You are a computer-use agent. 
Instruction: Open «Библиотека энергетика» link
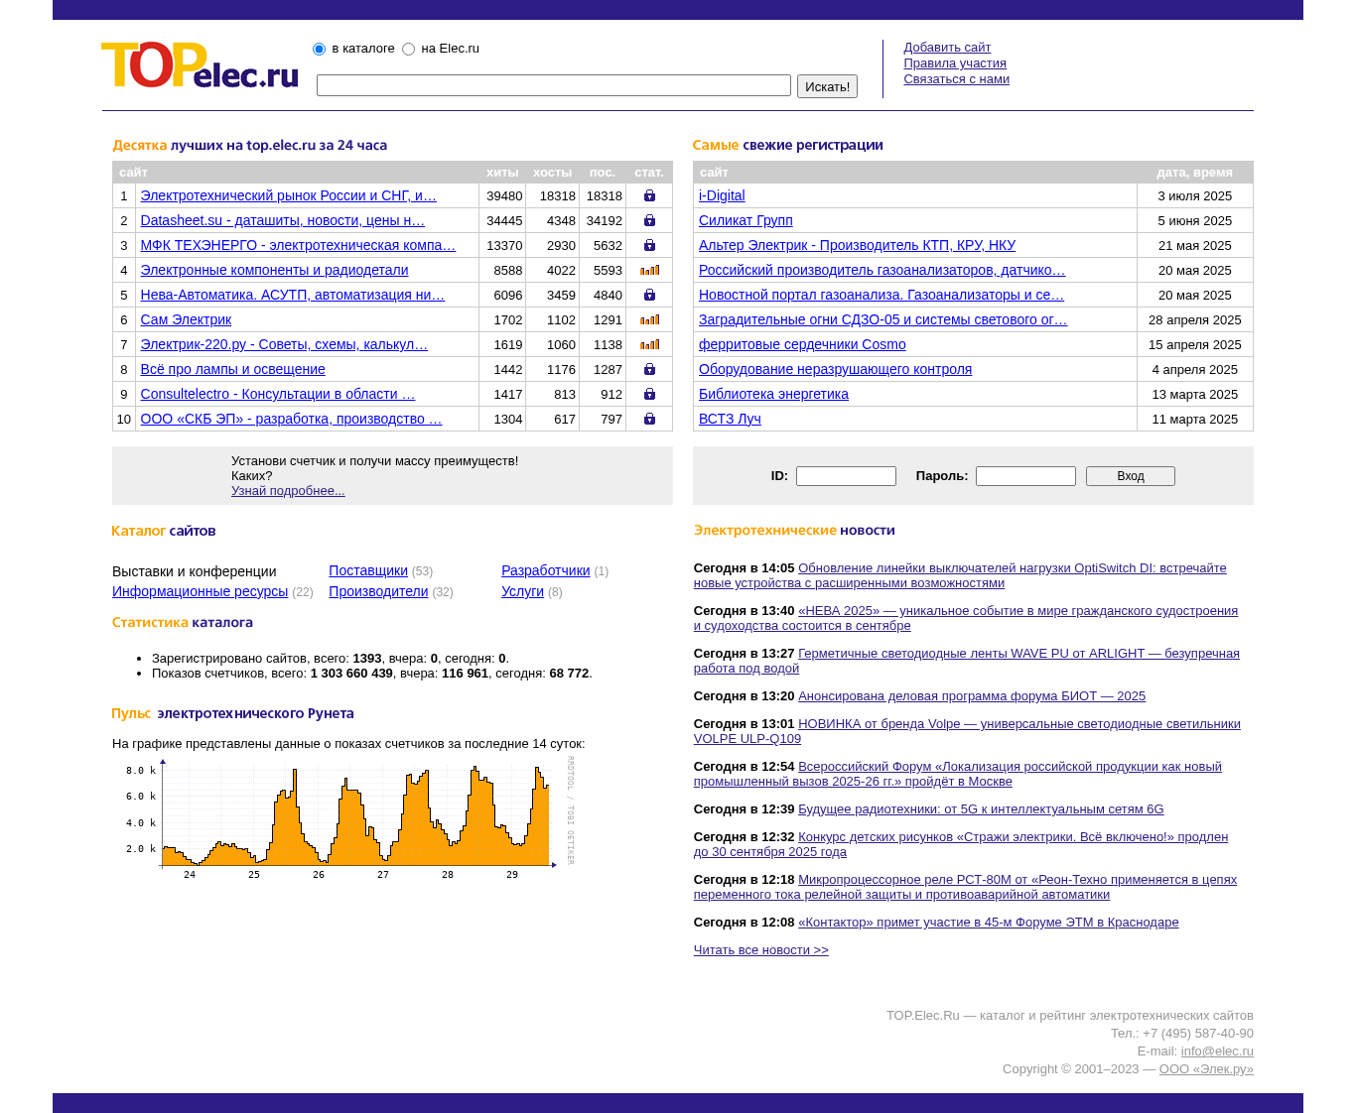(x=773, y=394)
